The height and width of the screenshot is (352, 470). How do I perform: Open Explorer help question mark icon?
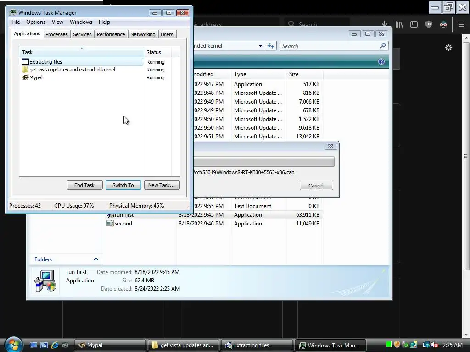pyautogui.click(x=381, y=62)
